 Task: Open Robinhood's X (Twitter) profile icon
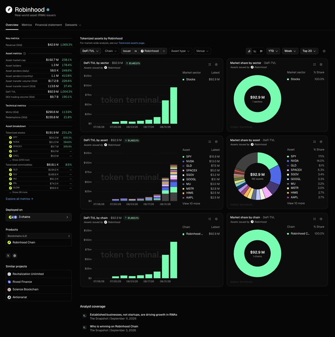pos(8,256)
